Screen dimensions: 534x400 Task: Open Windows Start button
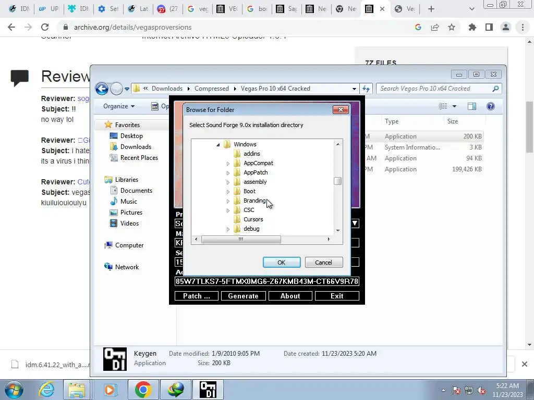click(14, 390)
